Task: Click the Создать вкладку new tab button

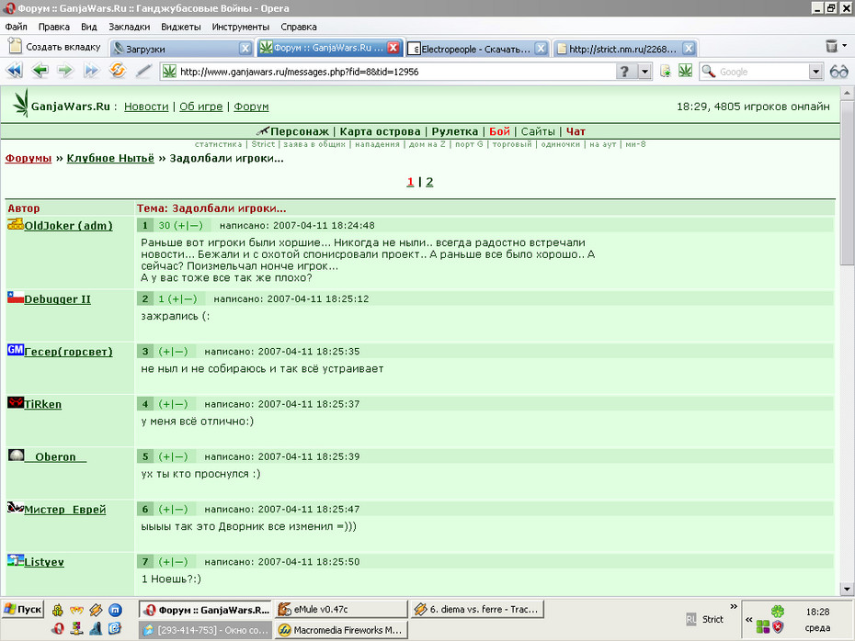Action: [54, 47]
